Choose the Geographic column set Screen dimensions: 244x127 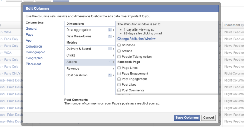pos(34,58)
